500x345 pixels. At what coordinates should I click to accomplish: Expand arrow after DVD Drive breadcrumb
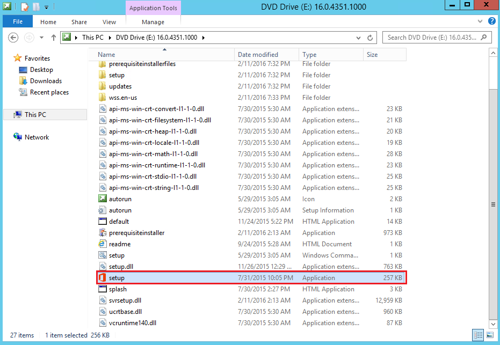point(204,38)
